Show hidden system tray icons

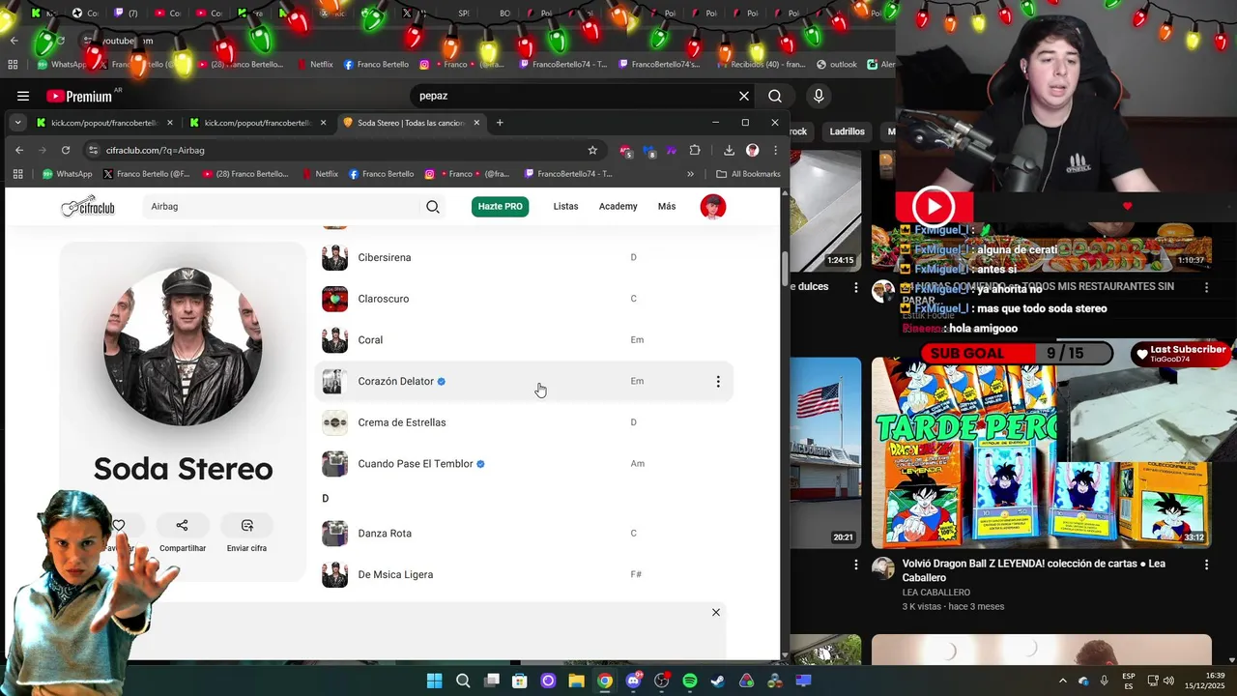[x=1063, y=681]
